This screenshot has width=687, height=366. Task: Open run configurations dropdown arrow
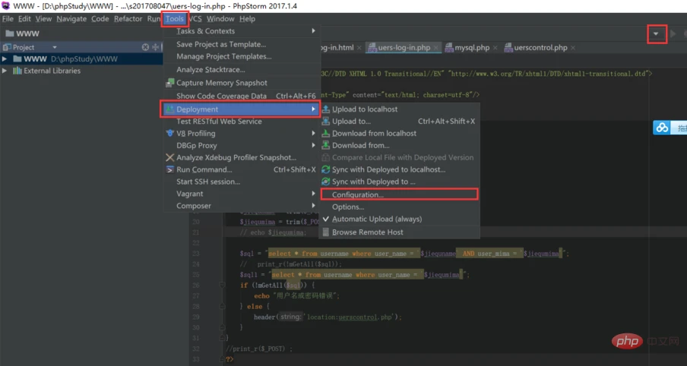tap(656, 33)
